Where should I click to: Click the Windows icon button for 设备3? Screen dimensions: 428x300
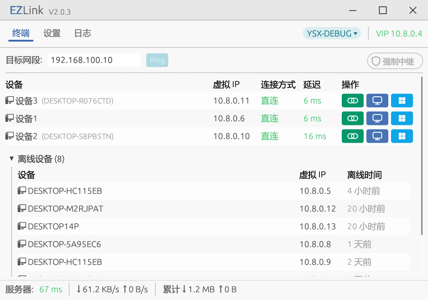[x=402, y=101]
